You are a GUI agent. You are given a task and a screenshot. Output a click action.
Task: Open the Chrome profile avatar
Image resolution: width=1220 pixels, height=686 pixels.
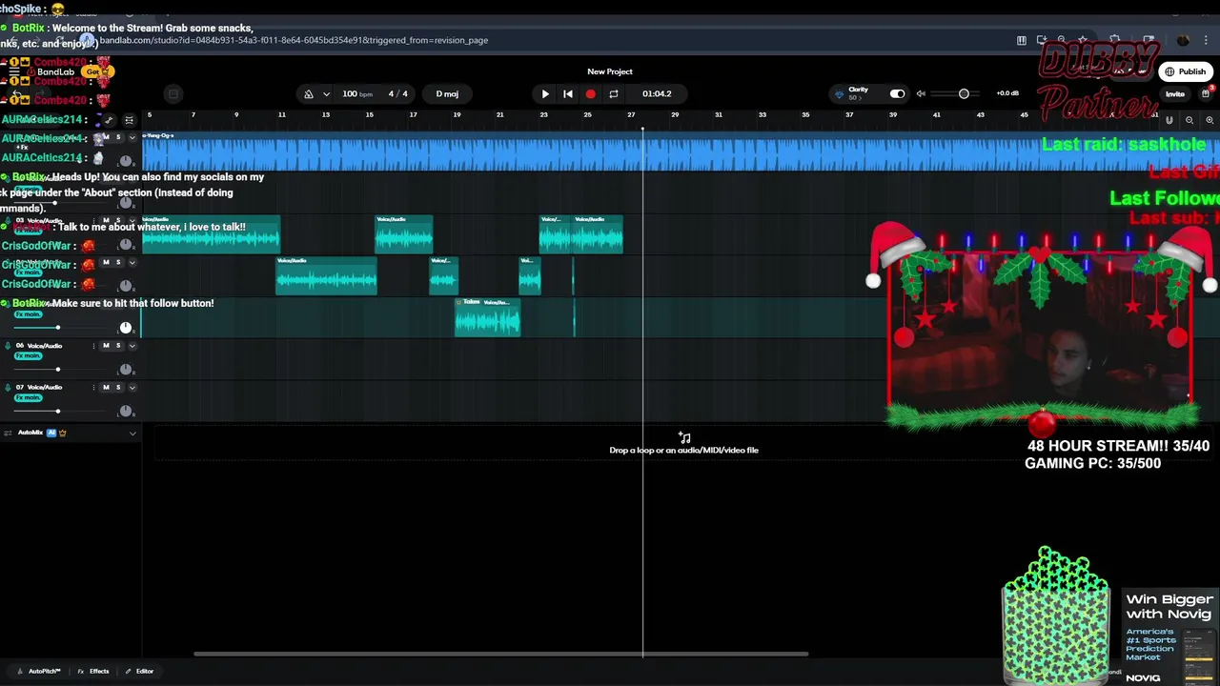(1183, 41)
